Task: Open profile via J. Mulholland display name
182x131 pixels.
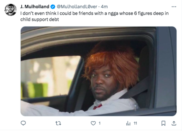Action: [x=35, y=7]
